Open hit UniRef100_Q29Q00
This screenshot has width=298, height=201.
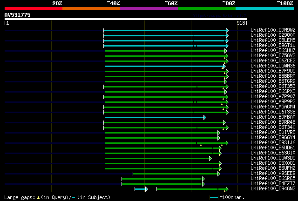[273, 35]
